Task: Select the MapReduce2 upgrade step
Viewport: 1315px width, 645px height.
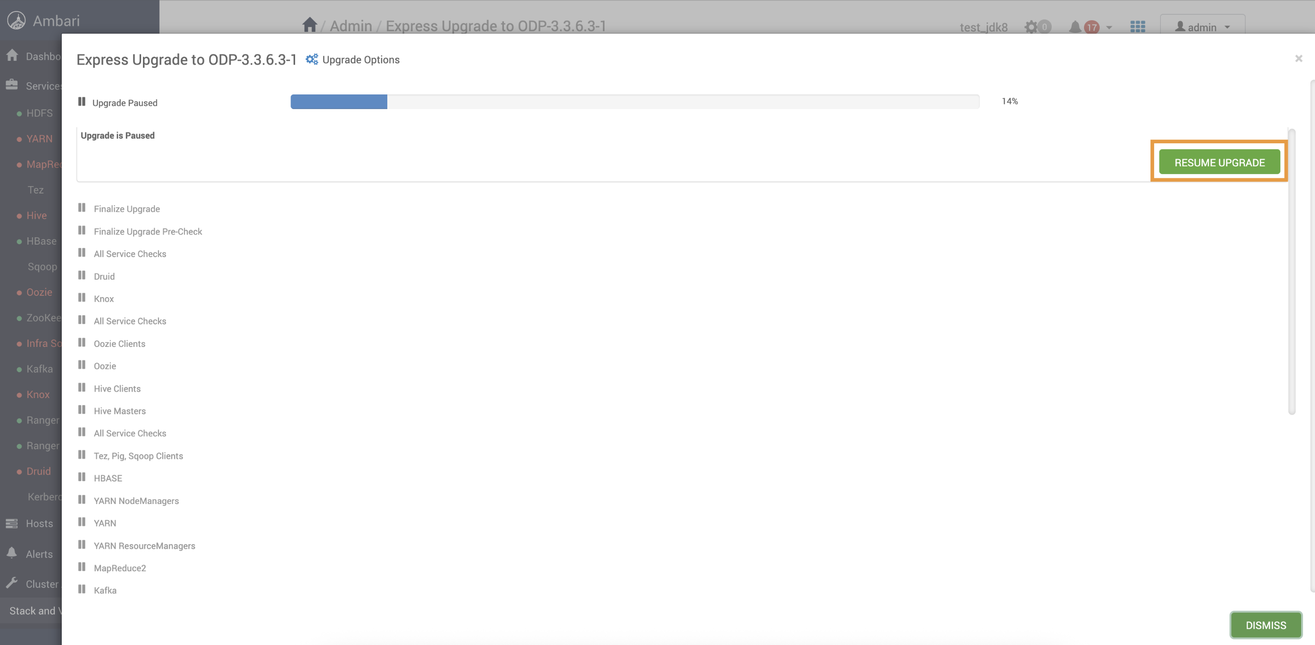Action: [x=120, y=568]
